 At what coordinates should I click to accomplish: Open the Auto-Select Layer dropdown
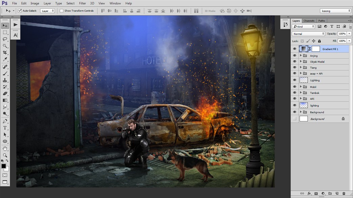[47, 11]
